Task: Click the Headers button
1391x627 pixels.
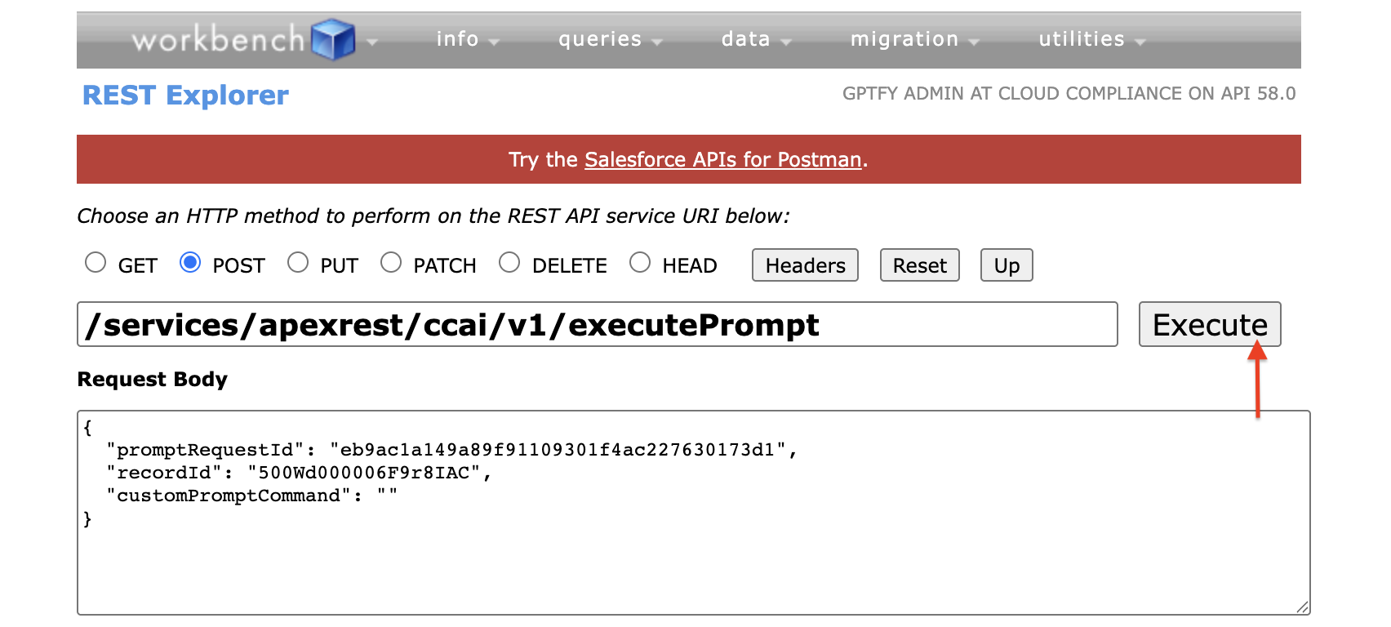Action: click(x=805, y=265)
